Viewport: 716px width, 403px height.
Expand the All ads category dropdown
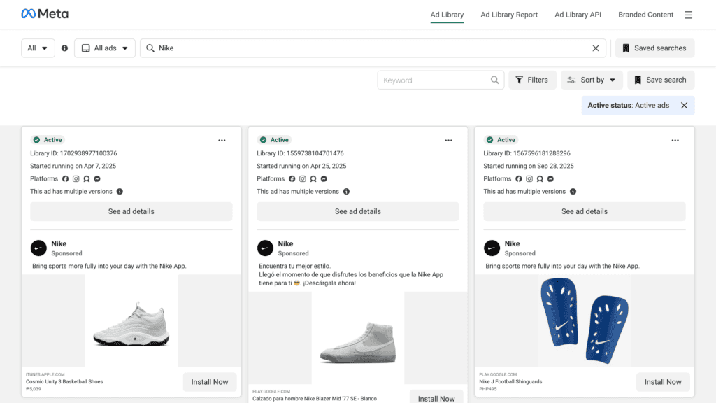[105, 48]
